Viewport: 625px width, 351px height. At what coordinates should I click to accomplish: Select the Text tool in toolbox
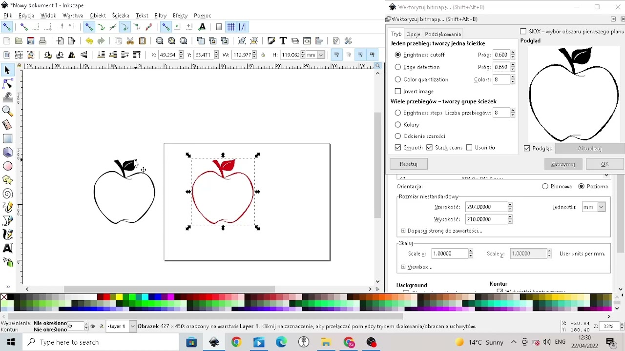(7, 248)
